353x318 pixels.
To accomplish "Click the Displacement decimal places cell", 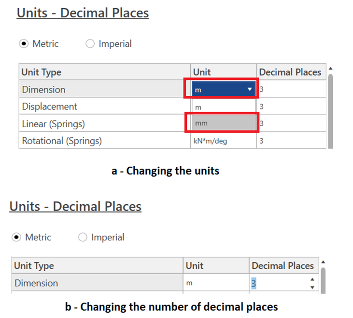I will click(x=290, y=106).
